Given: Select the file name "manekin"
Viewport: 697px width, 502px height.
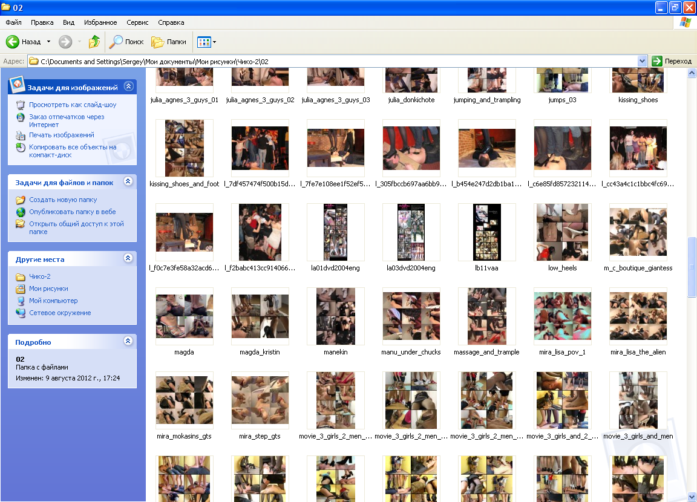Looking at the screenshot, I should [336, 352].
